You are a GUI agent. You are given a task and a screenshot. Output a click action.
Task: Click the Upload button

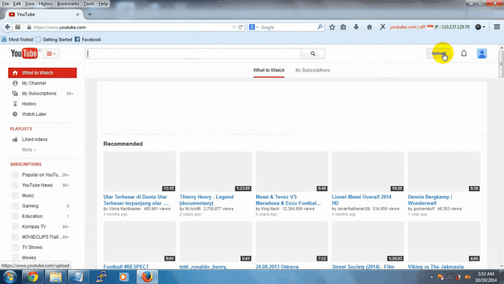[439, 53]
